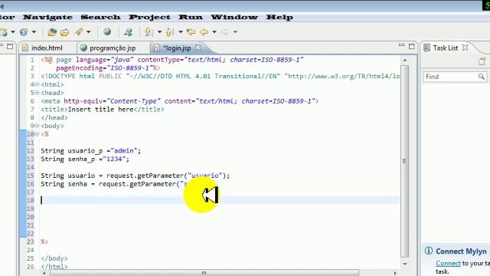Select the *login.jsp editor tab

[177, 48]
